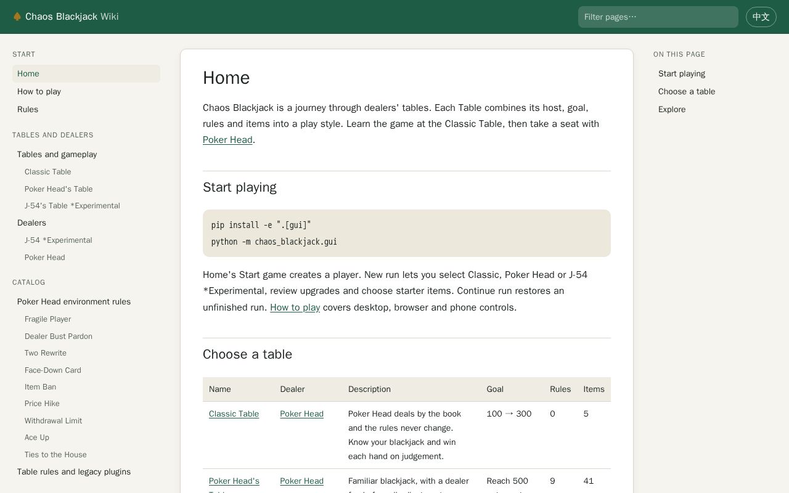Open the Classic Table link in the table
The width and height of the screenshot is (789, 493).
pyautogui.click(x=234, y=414)
